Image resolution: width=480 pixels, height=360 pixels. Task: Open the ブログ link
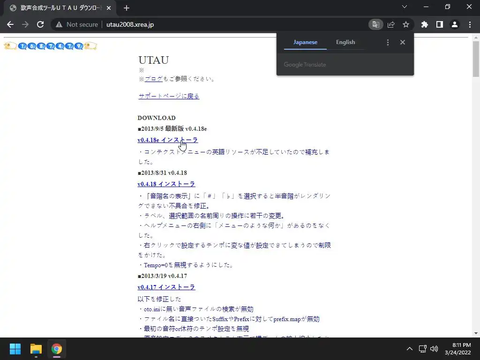click(153, 79)
